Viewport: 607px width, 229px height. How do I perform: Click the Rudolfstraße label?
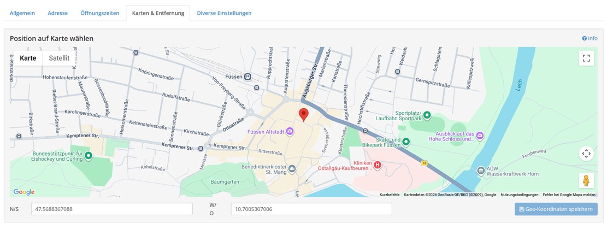[x=176, y=97]
